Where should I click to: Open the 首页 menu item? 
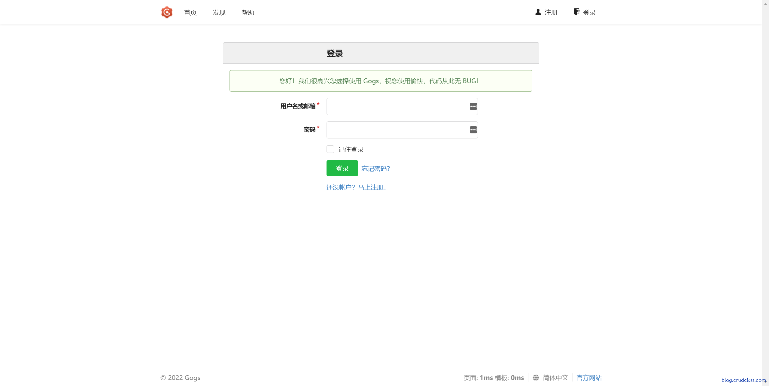coord(190,12)
